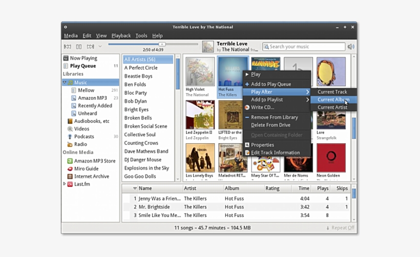Open the Podcasts library
420x257 pixels.
84,137
